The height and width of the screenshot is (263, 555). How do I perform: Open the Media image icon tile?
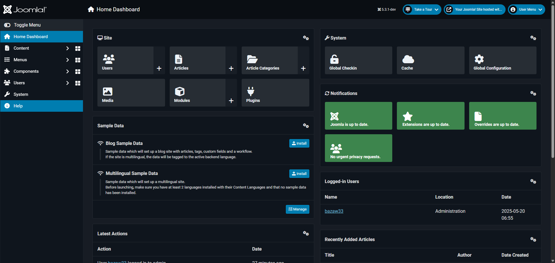(x=131, y=93)
